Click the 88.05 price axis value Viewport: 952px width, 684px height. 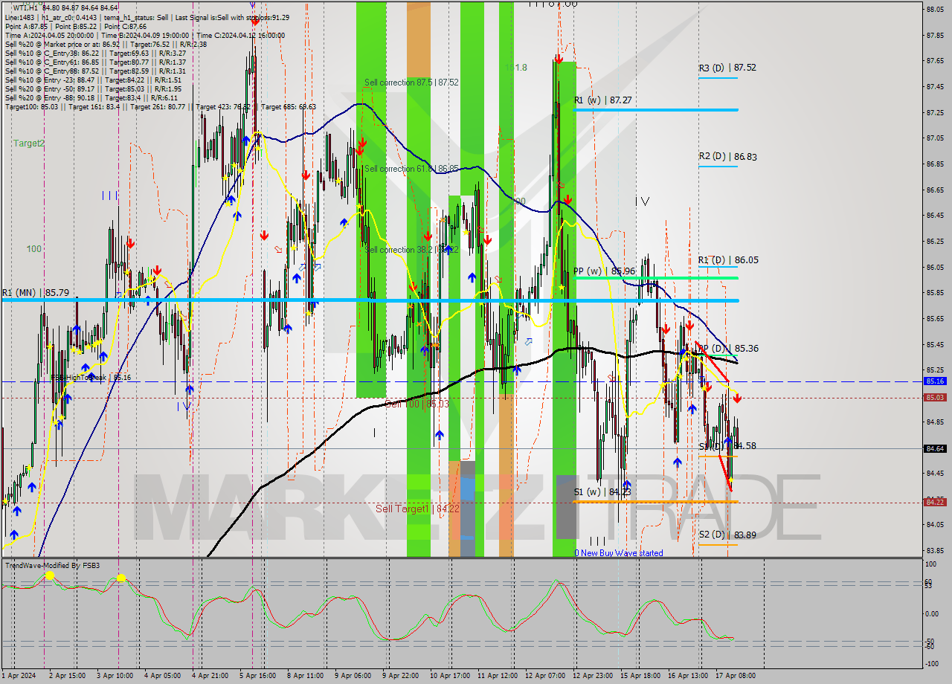click(935, 9)
